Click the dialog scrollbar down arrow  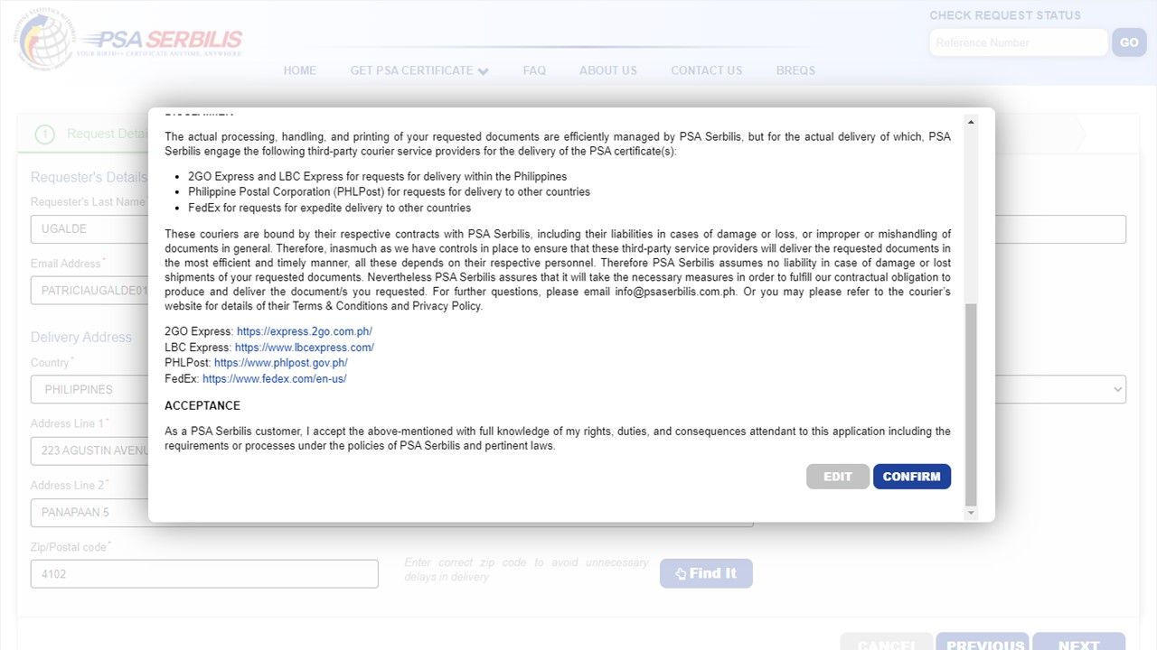click(x=971, y=513)
